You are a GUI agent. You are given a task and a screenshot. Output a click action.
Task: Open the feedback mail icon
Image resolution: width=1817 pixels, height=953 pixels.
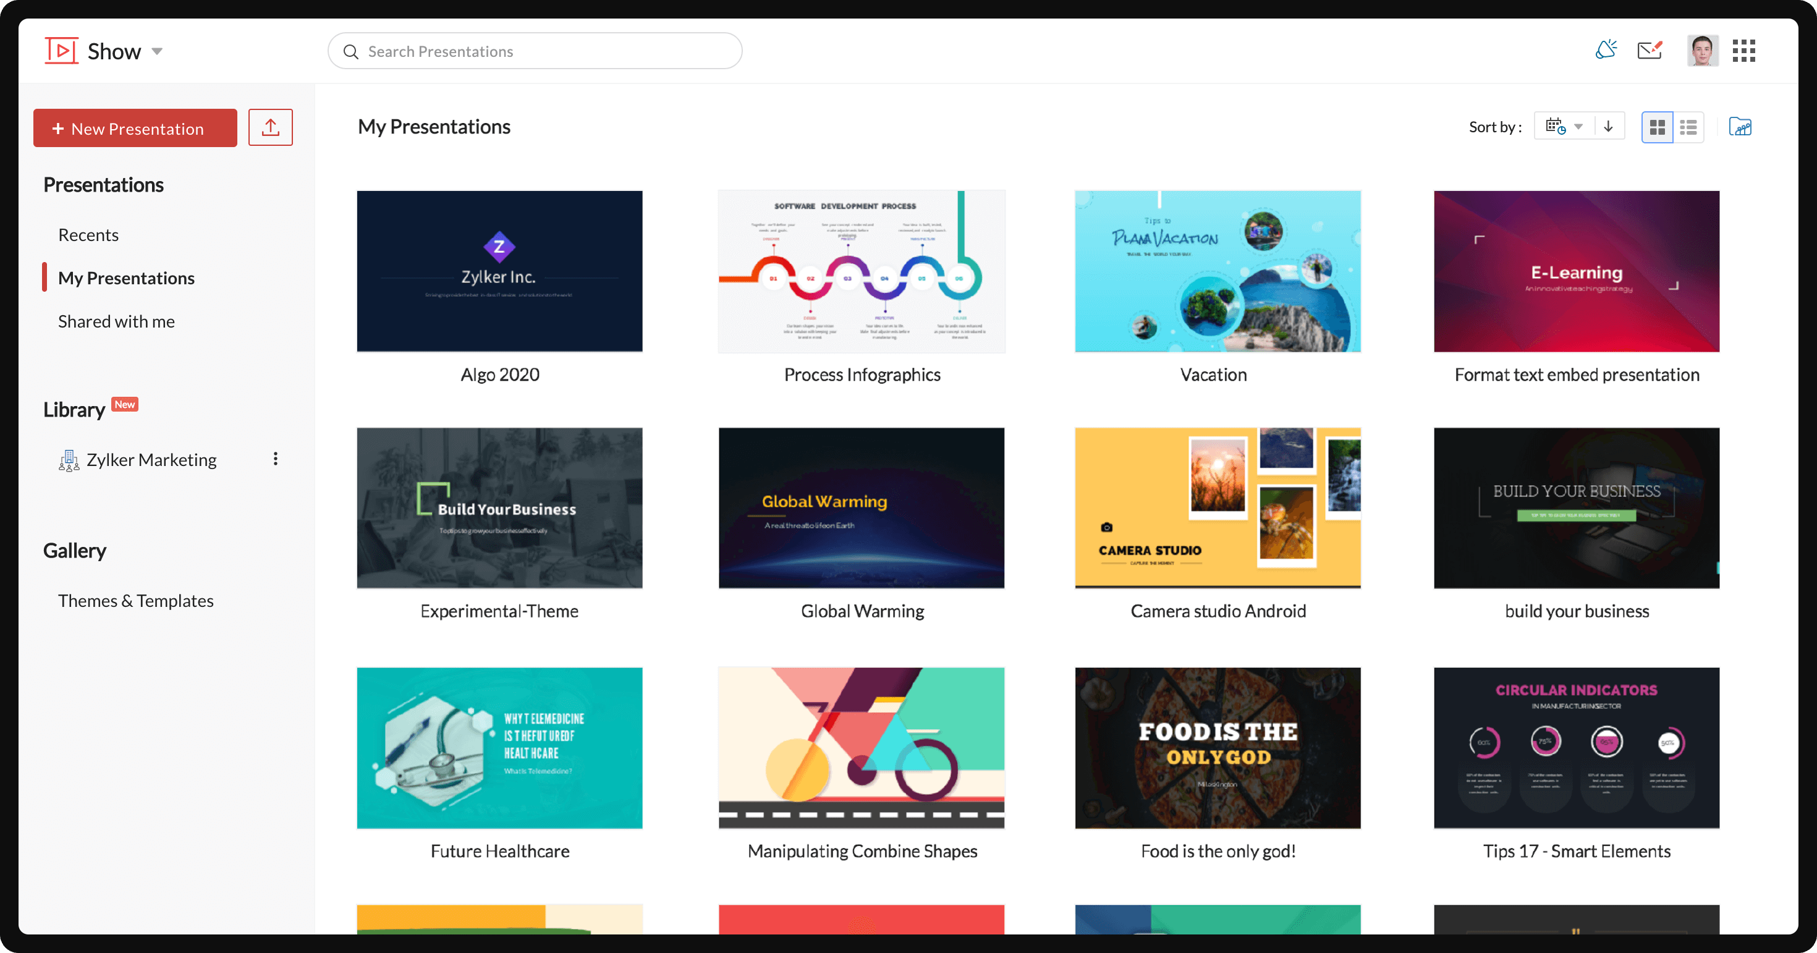[1649, 50]
